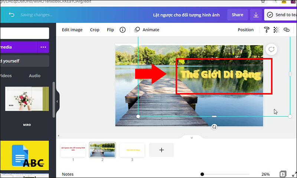
Task: Click the Saving changes status text
Action: (36, 15)
